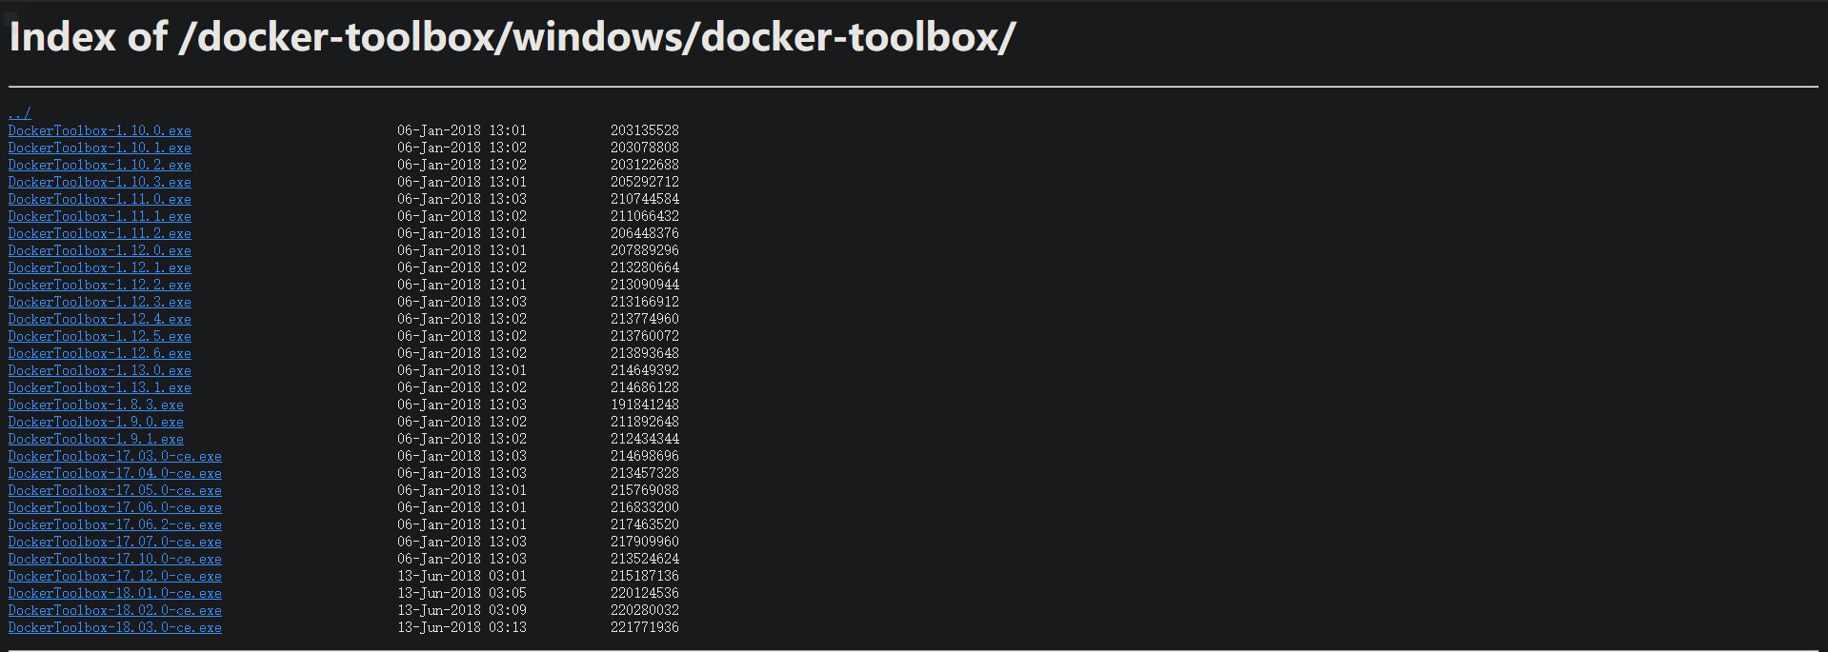The height and width of the screenshot is (652, 1828).
Task: Click DockerToolbox-17.03.0-ce.exe link
Action: coord(115,456)
